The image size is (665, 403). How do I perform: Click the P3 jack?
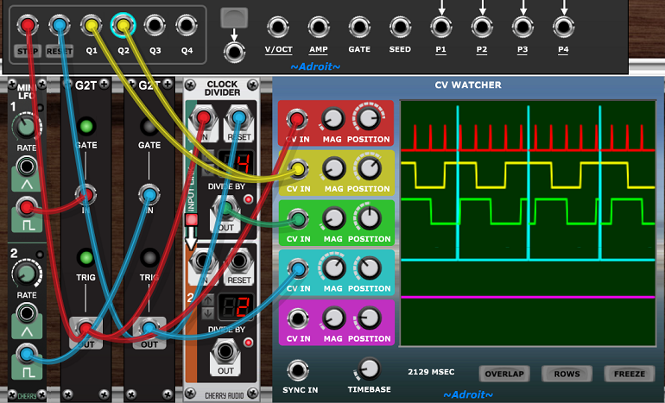(x=522, y=27)
